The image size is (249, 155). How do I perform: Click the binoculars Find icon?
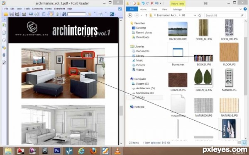(64, 14)
